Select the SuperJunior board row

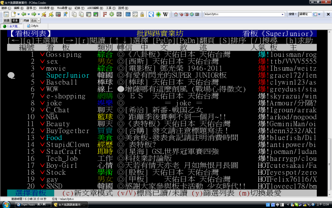pyautogui.click(x=162, y=75)
